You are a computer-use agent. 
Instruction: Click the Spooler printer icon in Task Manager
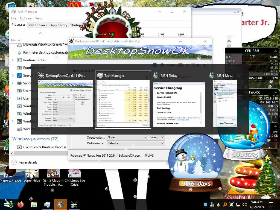pyautogui.click(x=19, y=83)
